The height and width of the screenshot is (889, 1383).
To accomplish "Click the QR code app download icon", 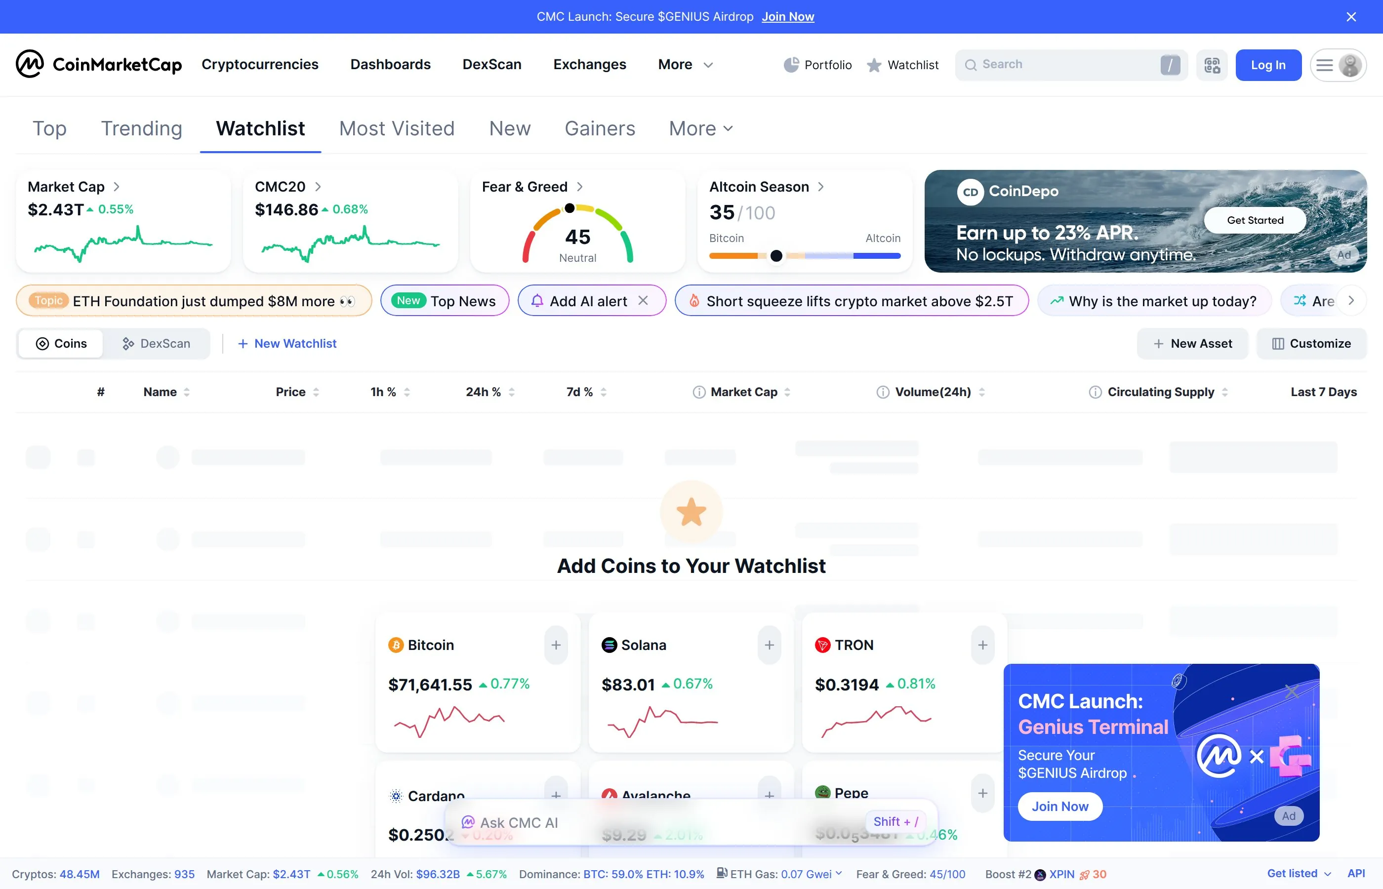I will (x=1212, y=65).
